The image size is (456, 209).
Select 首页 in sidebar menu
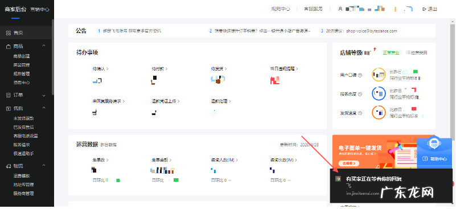click(x=26, y=33)
